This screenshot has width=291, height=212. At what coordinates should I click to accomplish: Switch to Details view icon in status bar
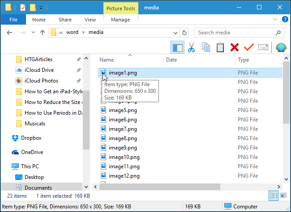click(x=274, y=195)
